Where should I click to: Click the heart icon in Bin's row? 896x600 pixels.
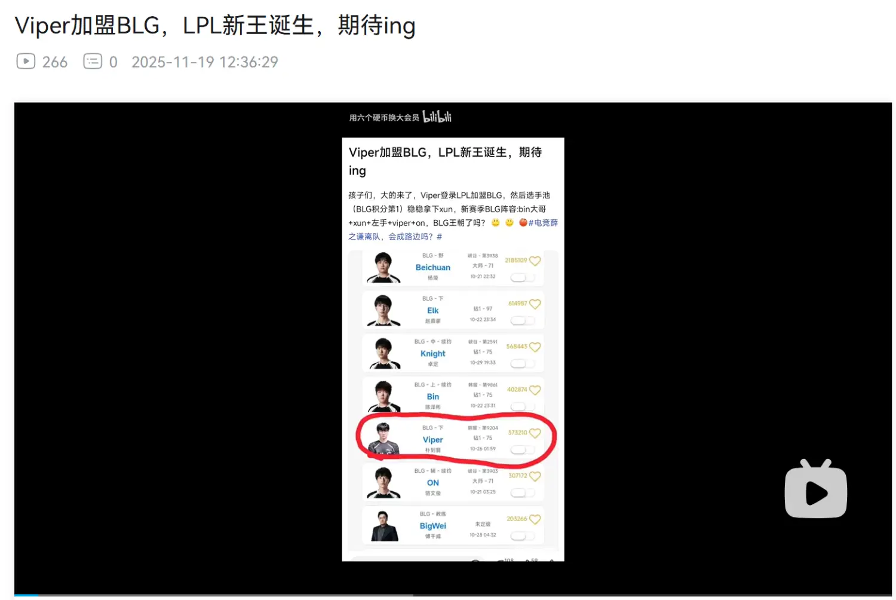click(535, 390)
